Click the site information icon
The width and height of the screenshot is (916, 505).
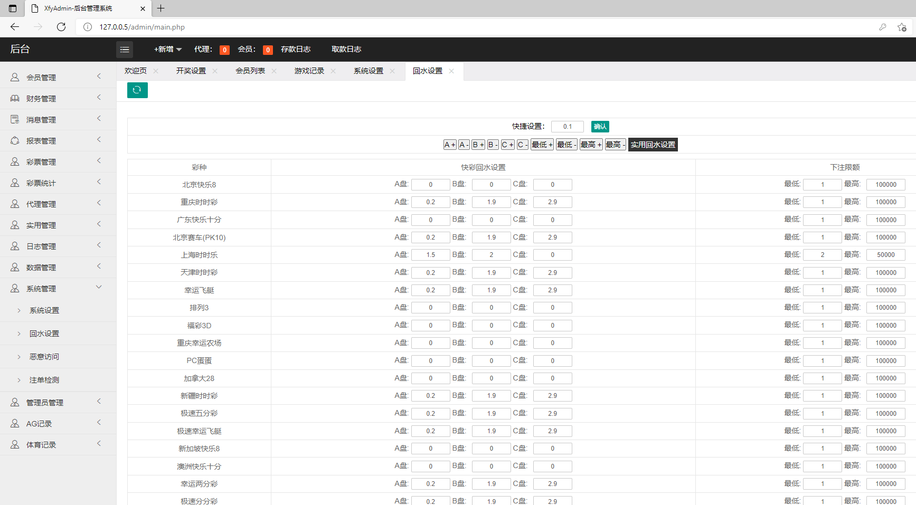click(x=88, y=27)
